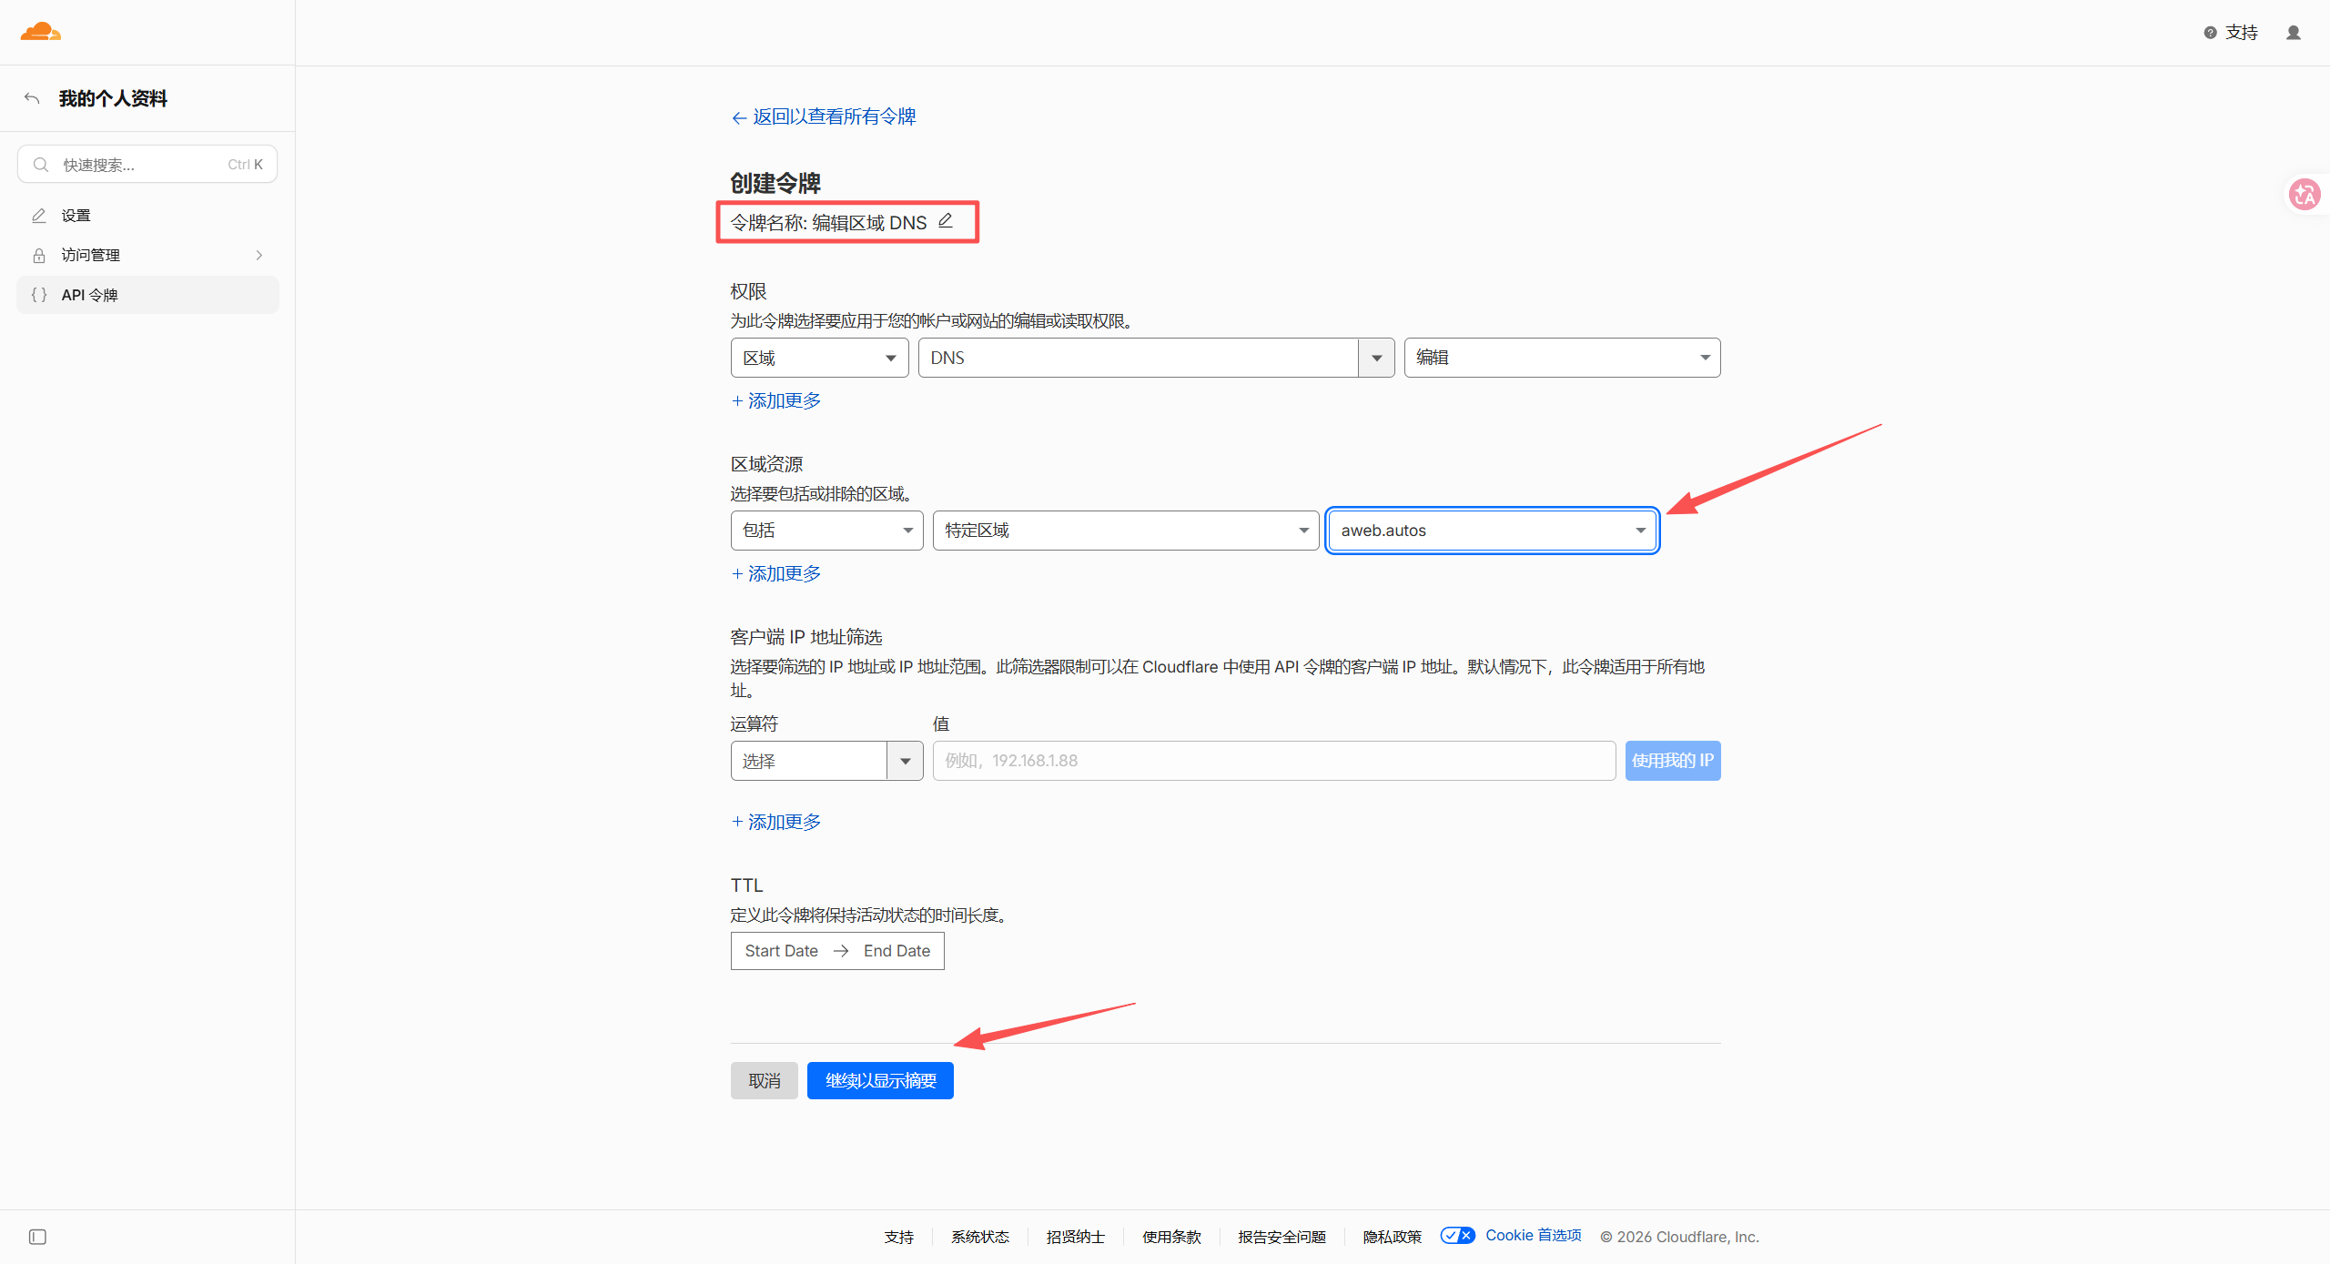Open the 区域 permission type dropdown
This screenshot has width=2330, height=1264.
(x=819, y=358)
